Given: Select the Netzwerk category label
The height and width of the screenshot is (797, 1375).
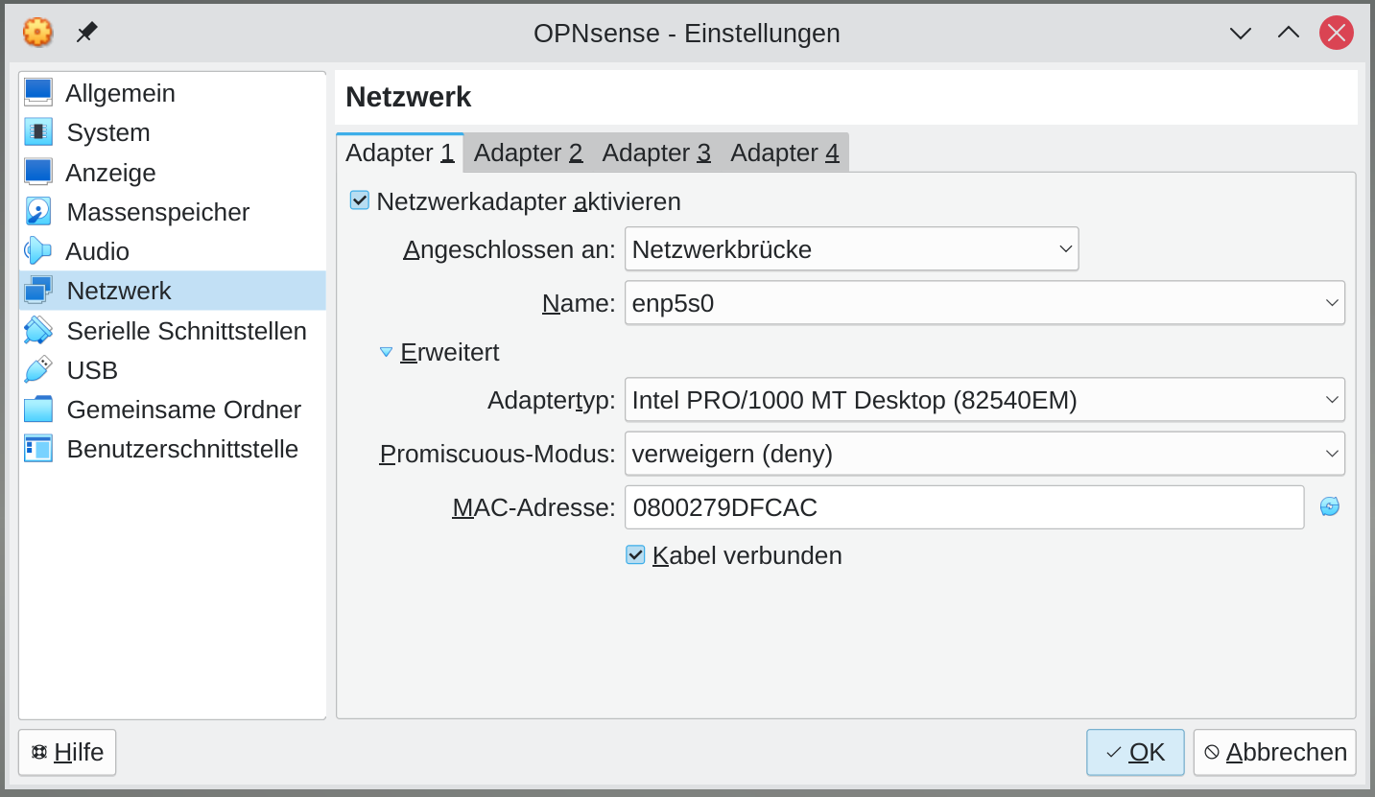Looking at the screenshot, I should [x=119, y=291].
